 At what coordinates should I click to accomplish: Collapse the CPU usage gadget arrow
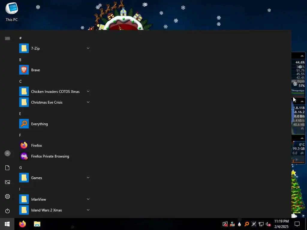point(302,56)
